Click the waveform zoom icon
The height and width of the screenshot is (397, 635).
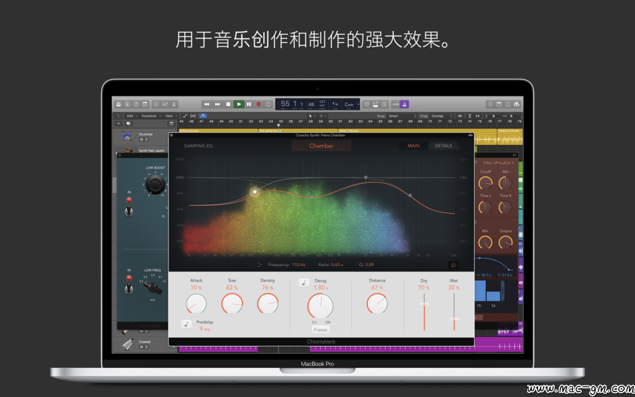tap(460, 116)
